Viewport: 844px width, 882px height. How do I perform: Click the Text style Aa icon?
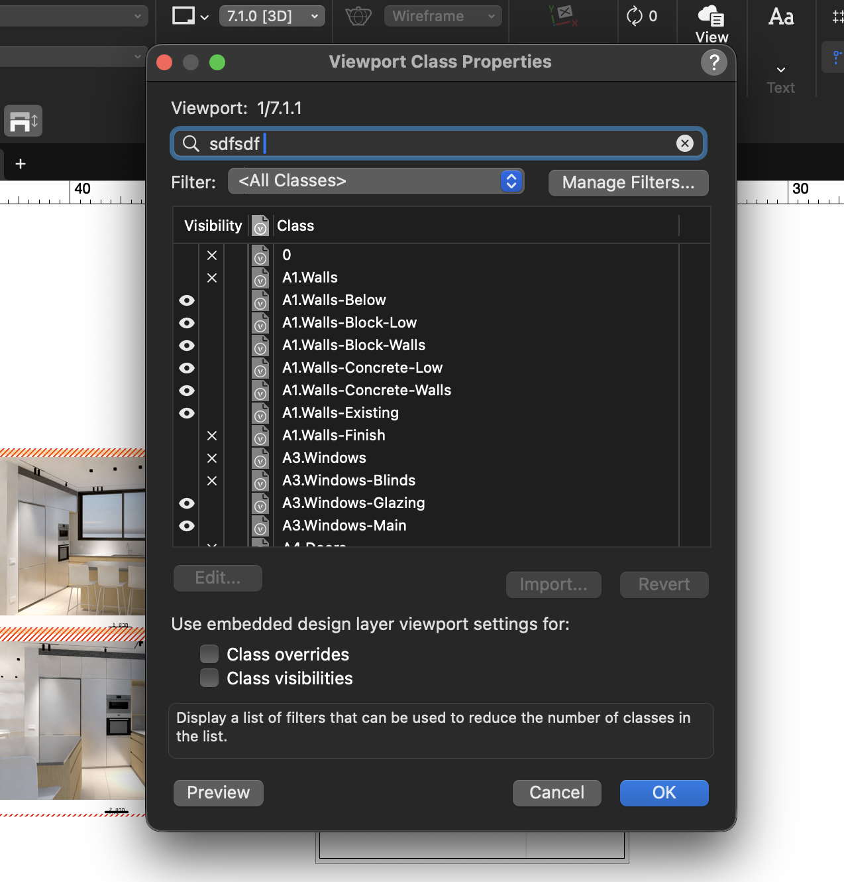tap(781, 17)
